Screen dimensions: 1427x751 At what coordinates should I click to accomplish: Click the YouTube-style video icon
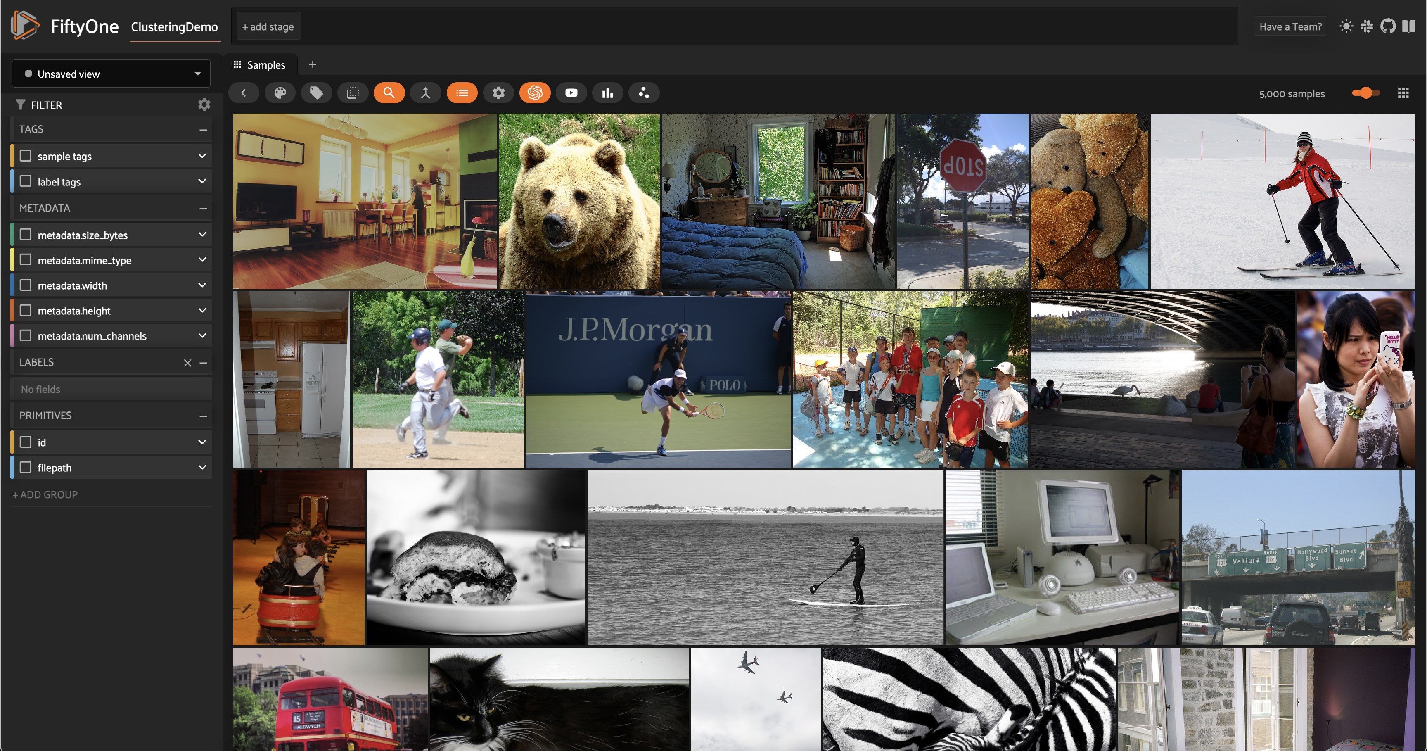[571, 93]
